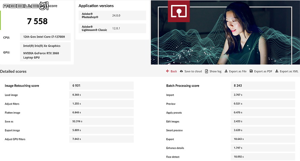Viewport: 300px width, 161px height.
Task: Click the overall score 7 558
Action: click(37, 21)
